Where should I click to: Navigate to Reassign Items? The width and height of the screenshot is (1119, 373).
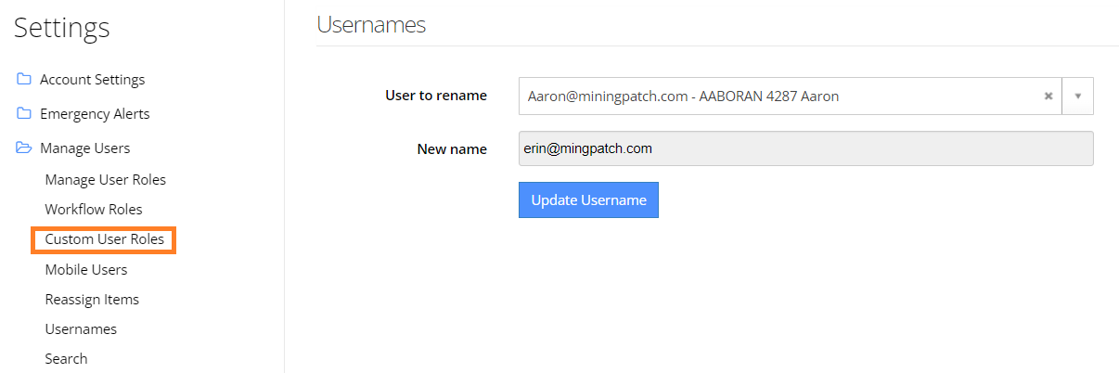92,300
